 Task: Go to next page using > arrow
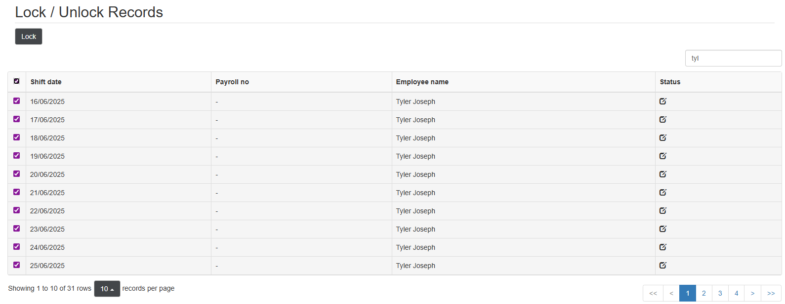coord(752,293)
